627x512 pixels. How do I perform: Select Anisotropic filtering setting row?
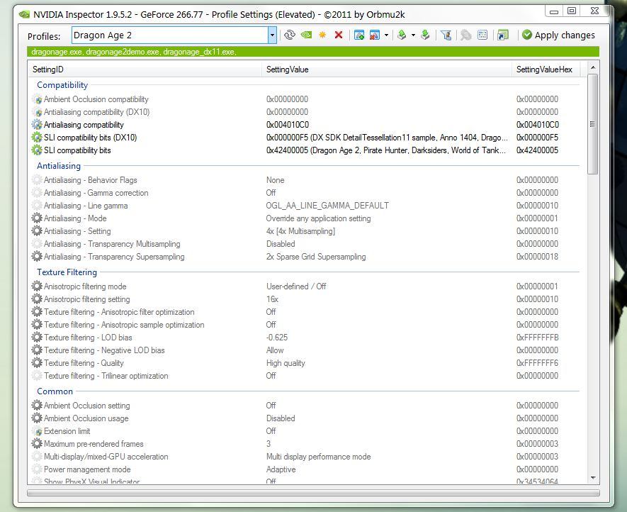click(304, 299)
